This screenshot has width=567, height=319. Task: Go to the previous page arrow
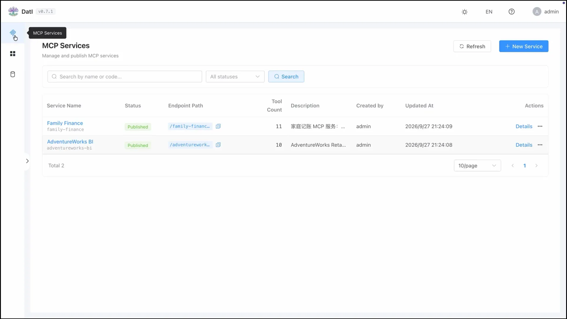tap(513, 166)
